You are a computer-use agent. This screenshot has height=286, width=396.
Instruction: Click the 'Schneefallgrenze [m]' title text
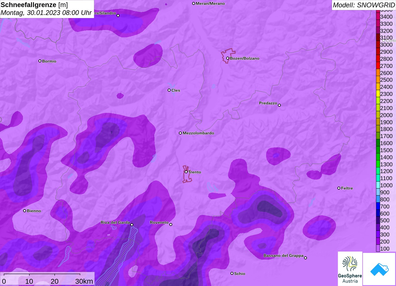coord(34,5)
